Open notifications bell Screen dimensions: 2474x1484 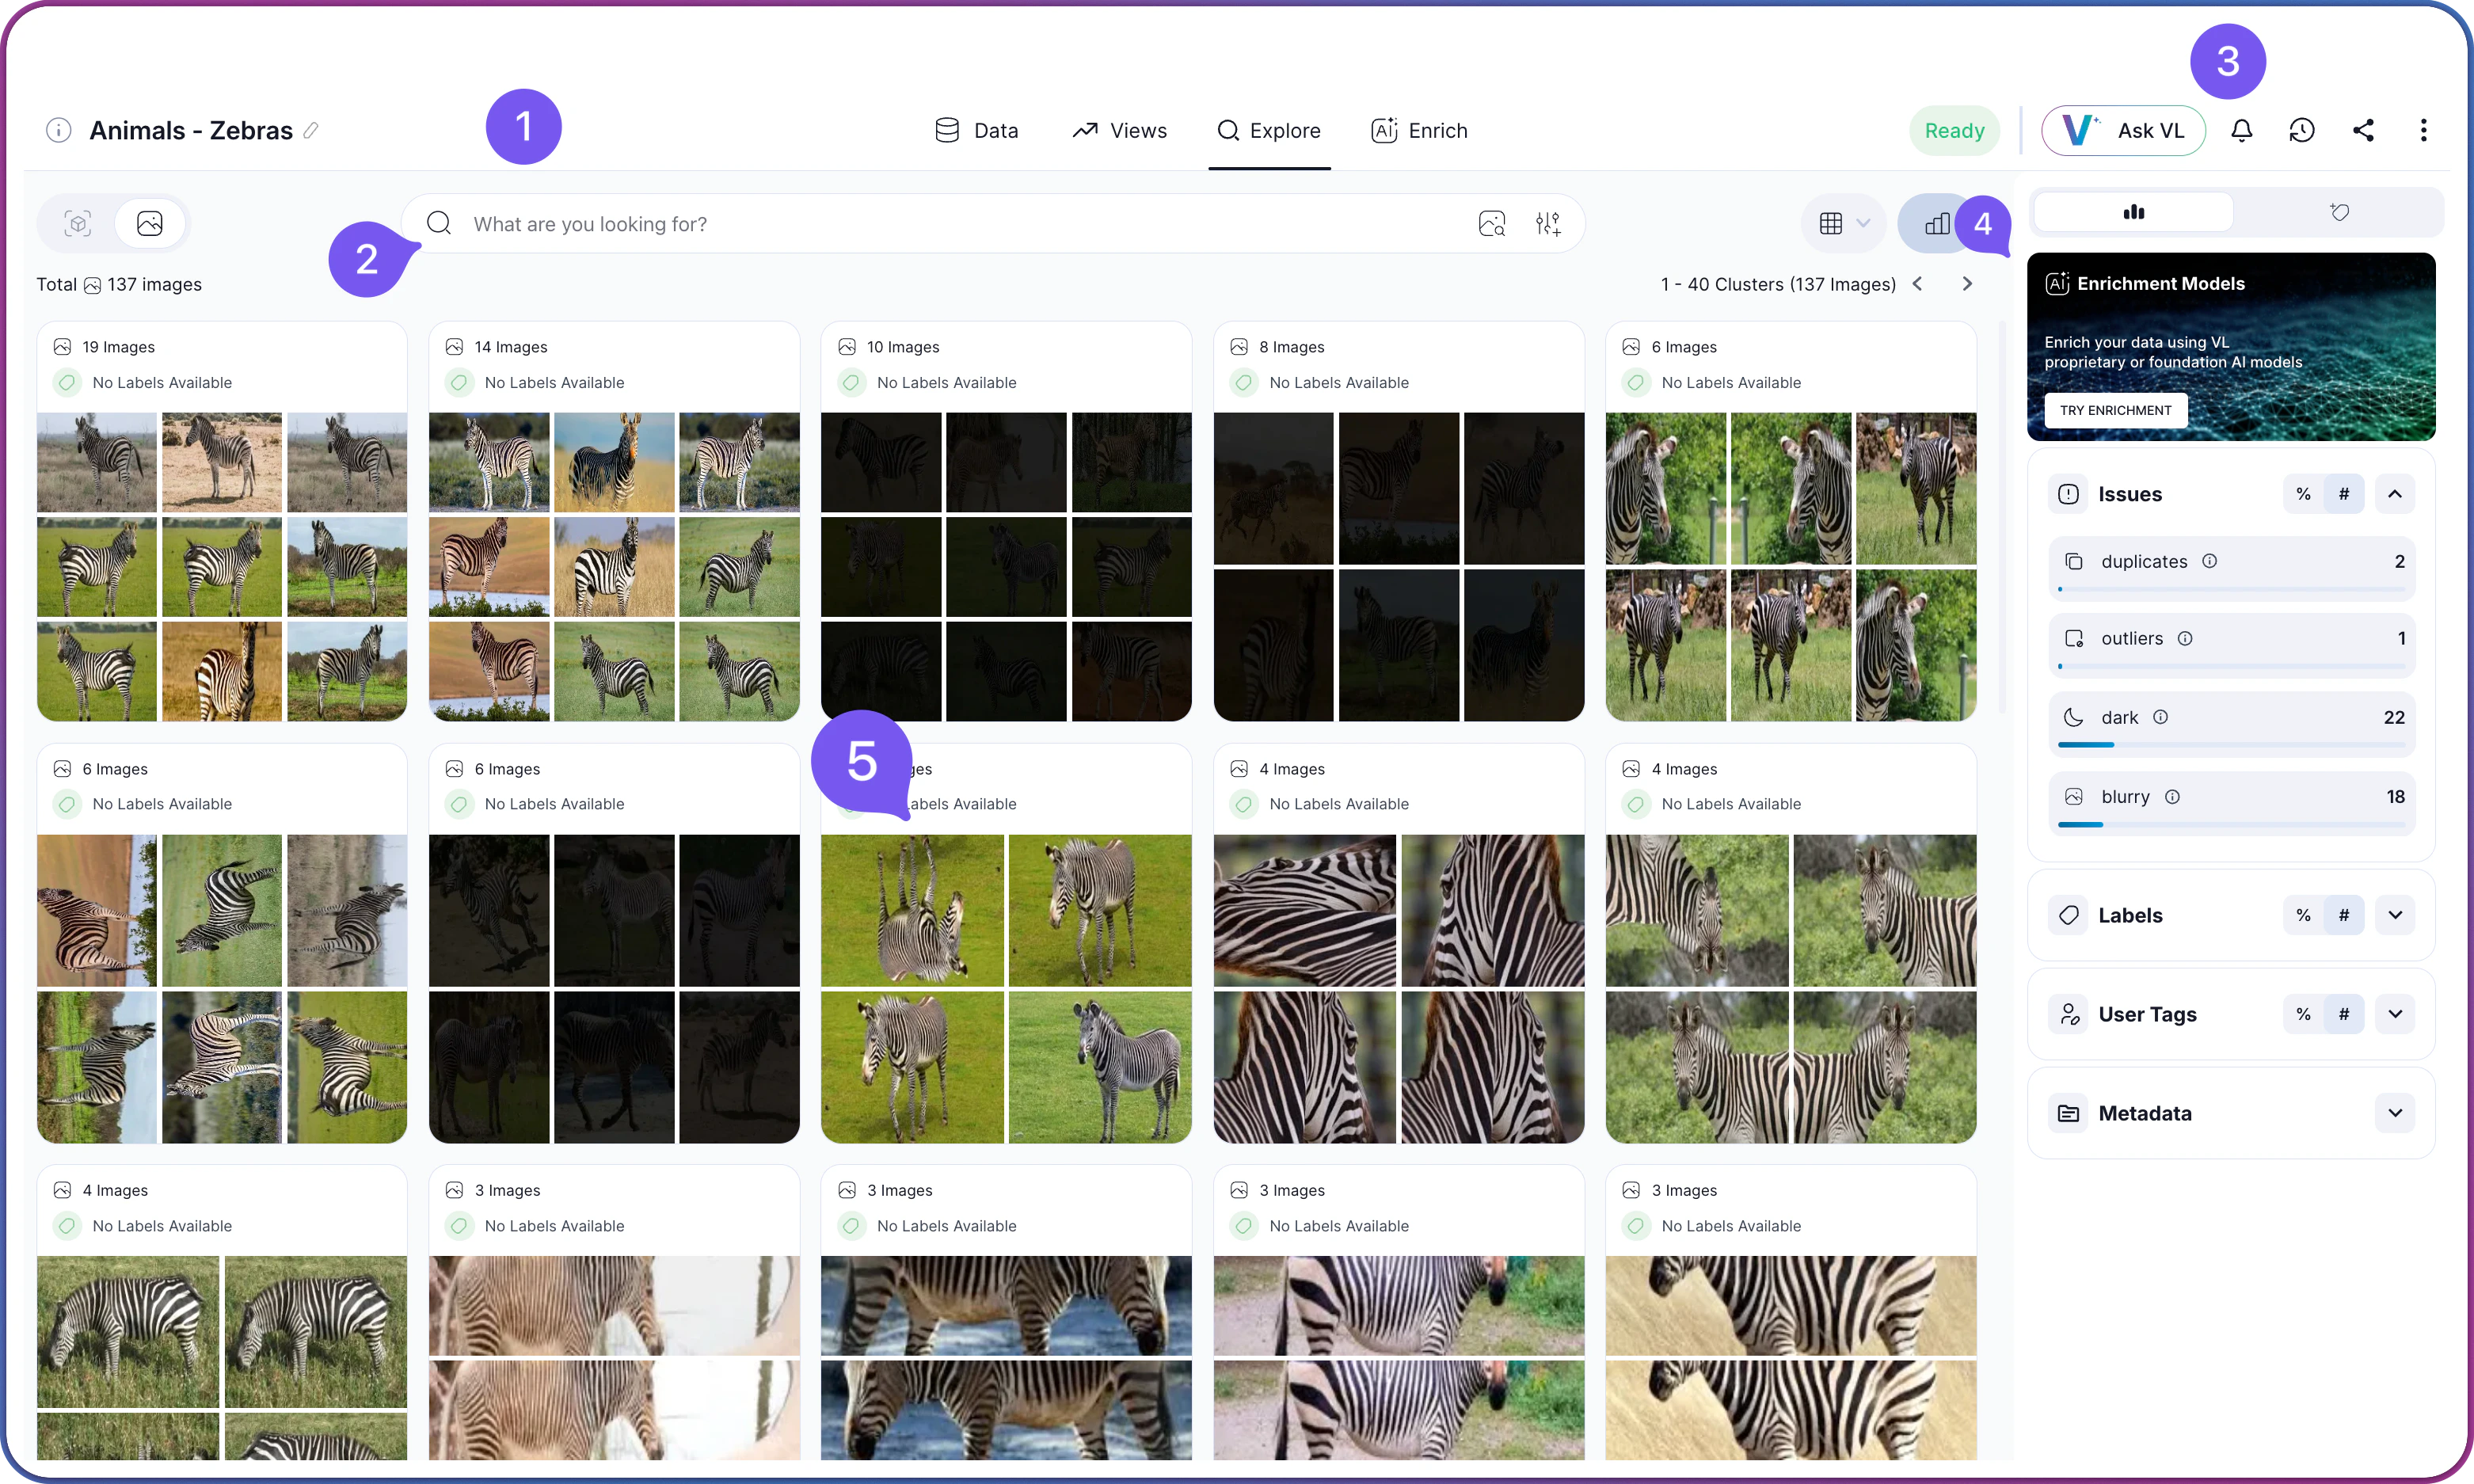pyautogui.click(x=2241, y=130)
